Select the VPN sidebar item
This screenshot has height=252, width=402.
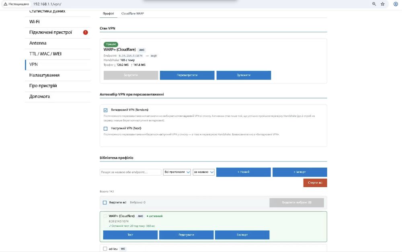(57, 64)
